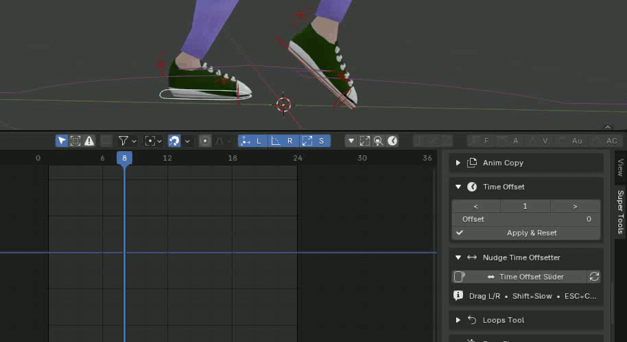Click the magnifier zoom-to-selected icon

[378, 141]
